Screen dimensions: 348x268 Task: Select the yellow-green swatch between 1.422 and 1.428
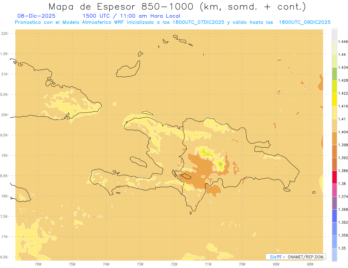tap(334, 87)
